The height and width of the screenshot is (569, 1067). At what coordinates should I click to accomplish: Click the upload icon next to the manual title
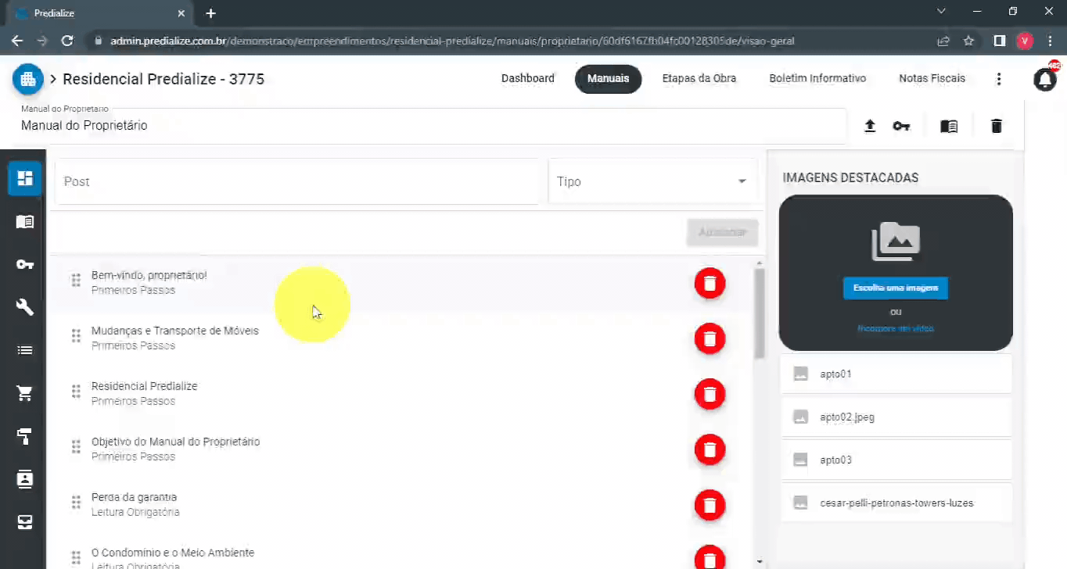[870, 126]
